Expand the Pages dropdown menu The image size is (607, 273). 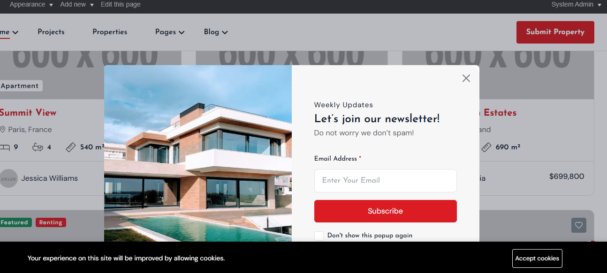click(170, 32)
